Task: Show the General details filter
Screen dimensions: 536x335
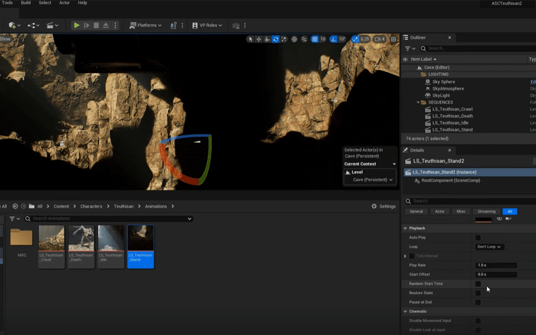Action: coord(416,211)
